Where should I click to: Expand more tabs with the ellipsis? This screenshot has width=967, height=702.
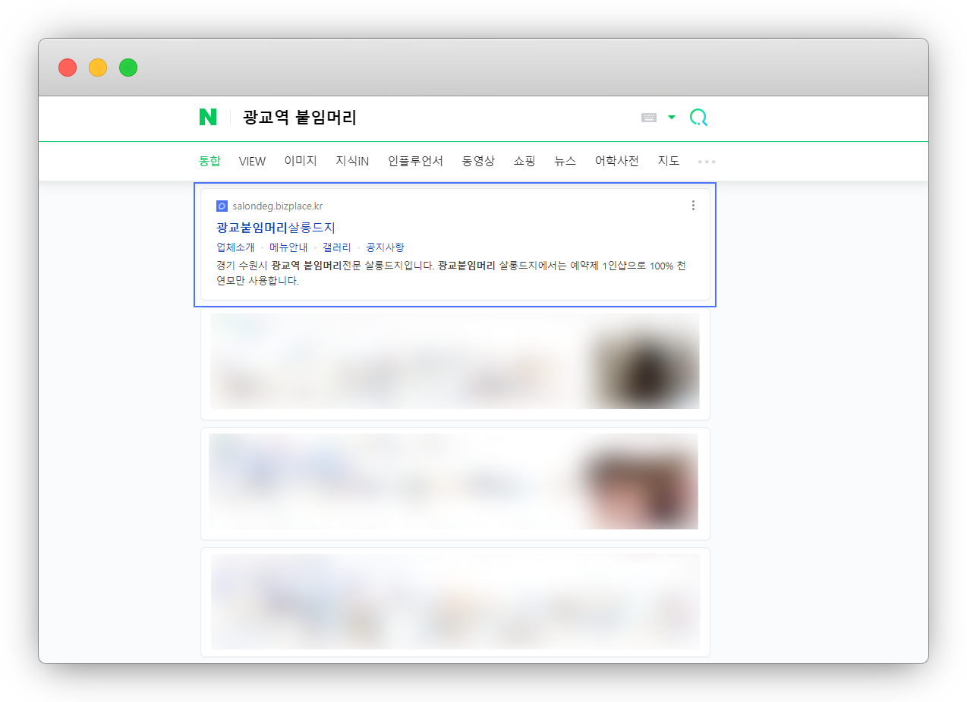coord(707,162)
